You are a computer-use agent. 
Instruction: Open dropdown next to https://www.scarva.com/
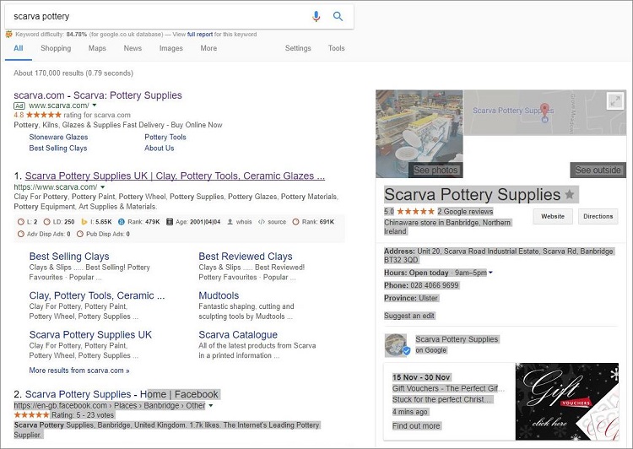102,187
